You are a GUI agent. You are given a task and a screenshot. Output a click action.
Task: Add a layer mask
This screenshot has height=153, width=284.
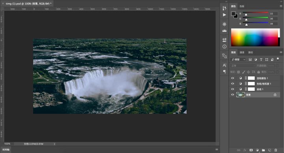[x=251, y=150]
